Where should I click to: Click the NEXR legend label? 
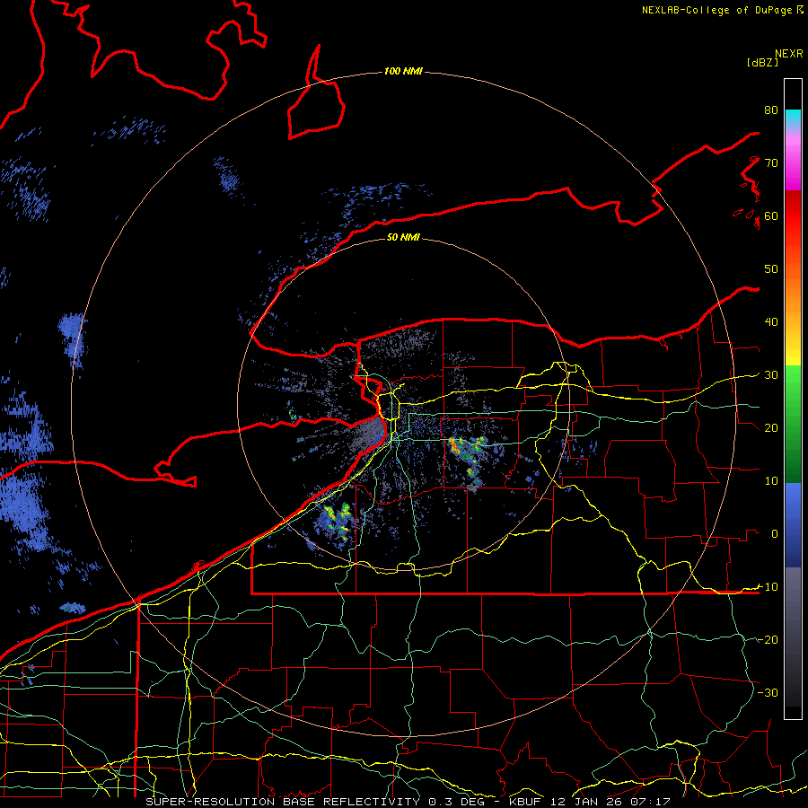pos(789,53)
